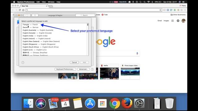Open View menu

click(x=44, y=2)
